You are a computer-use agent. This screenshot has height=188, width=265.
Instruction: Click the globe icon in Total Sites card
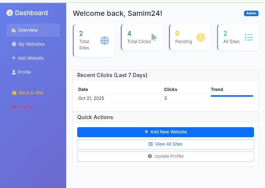coord(105,41)
